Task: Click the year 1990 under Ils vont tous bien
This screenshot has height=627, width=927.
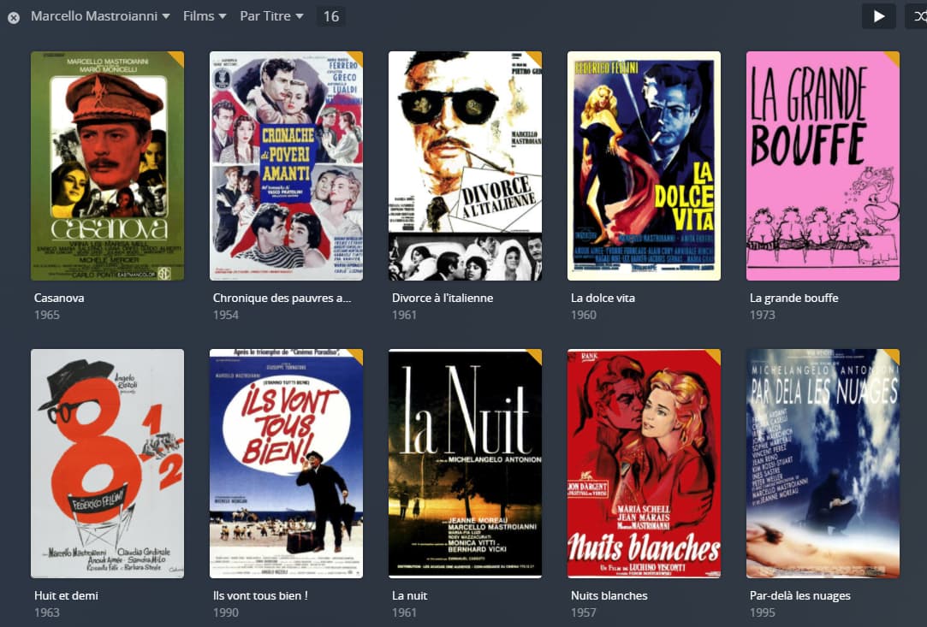Action: point(226,612)
